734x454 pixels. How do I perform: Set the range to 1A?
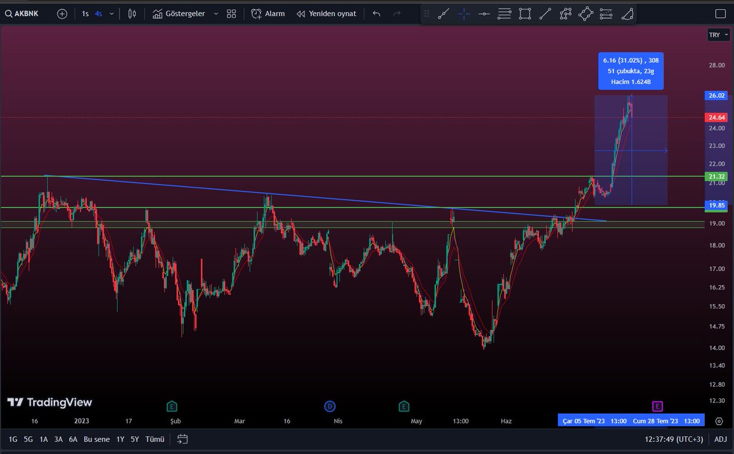coord(43,439)
